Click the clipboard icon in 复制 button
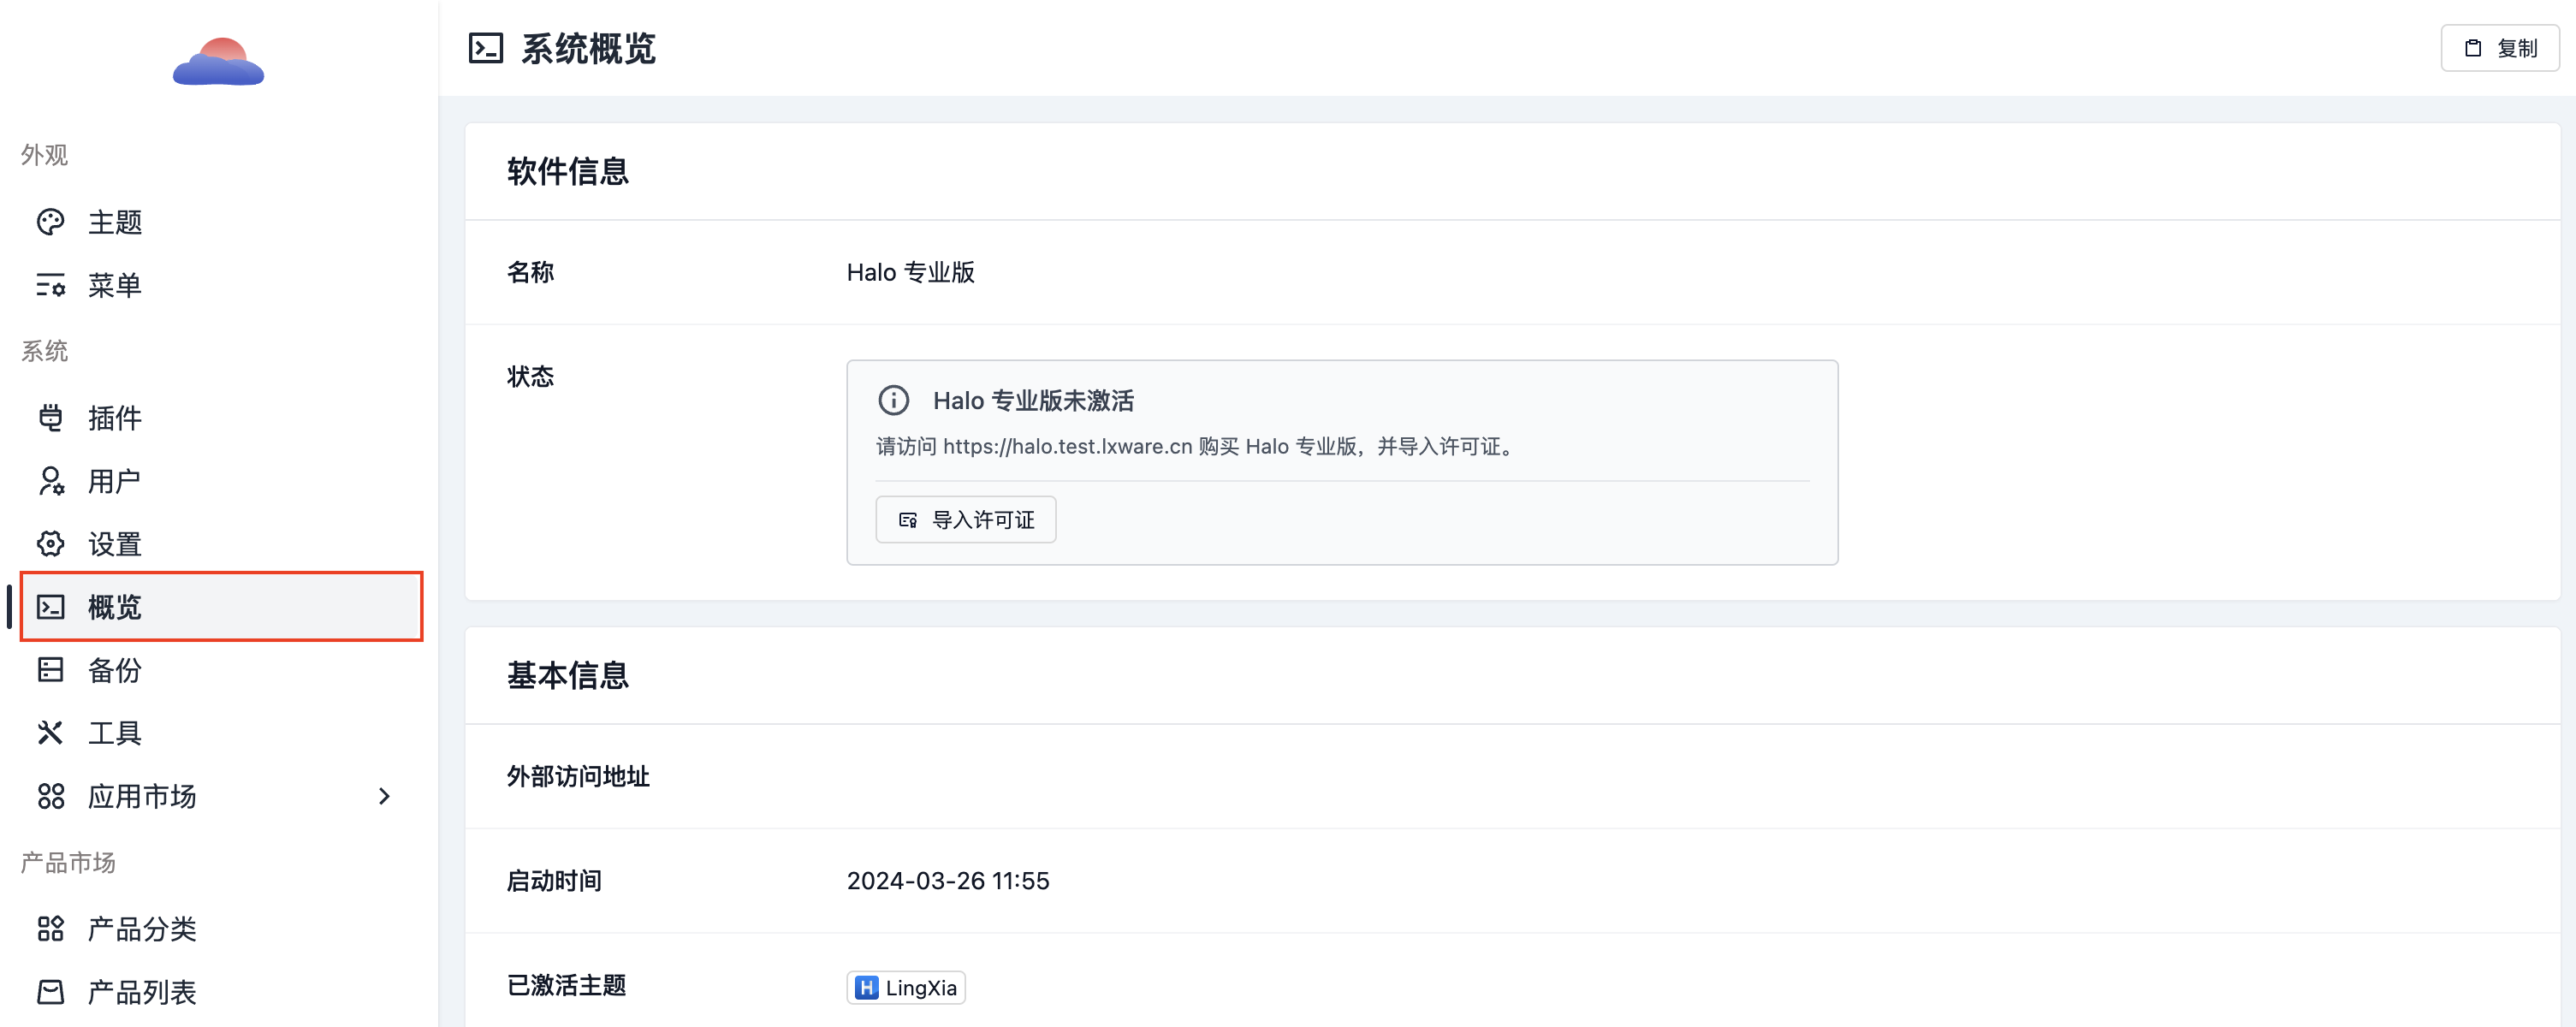 coord(2473,48)
